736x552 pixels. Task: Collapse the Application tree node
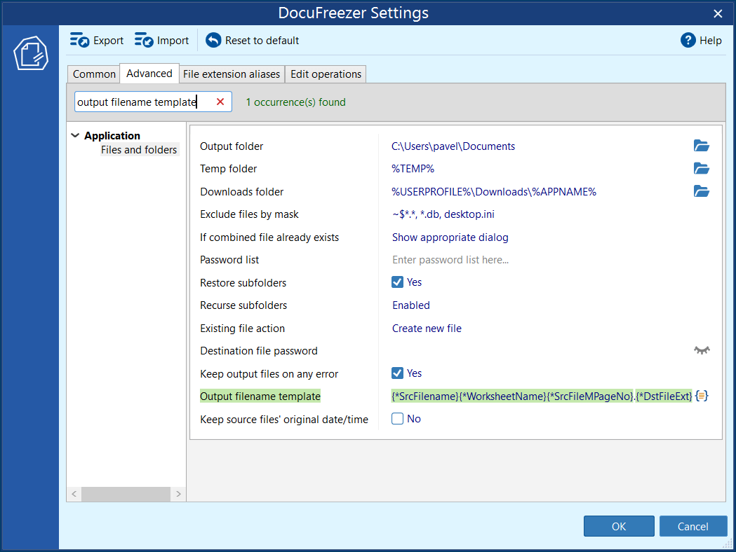75,135
